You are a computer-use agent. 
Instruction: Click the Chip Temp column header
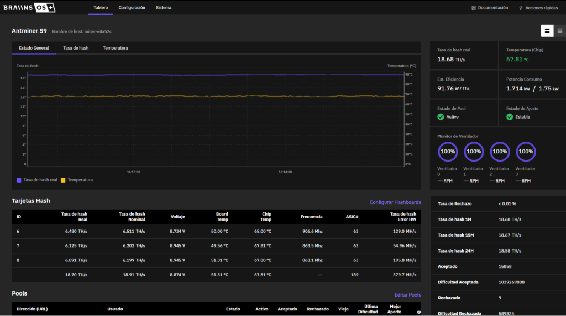[x=266, y=217]
